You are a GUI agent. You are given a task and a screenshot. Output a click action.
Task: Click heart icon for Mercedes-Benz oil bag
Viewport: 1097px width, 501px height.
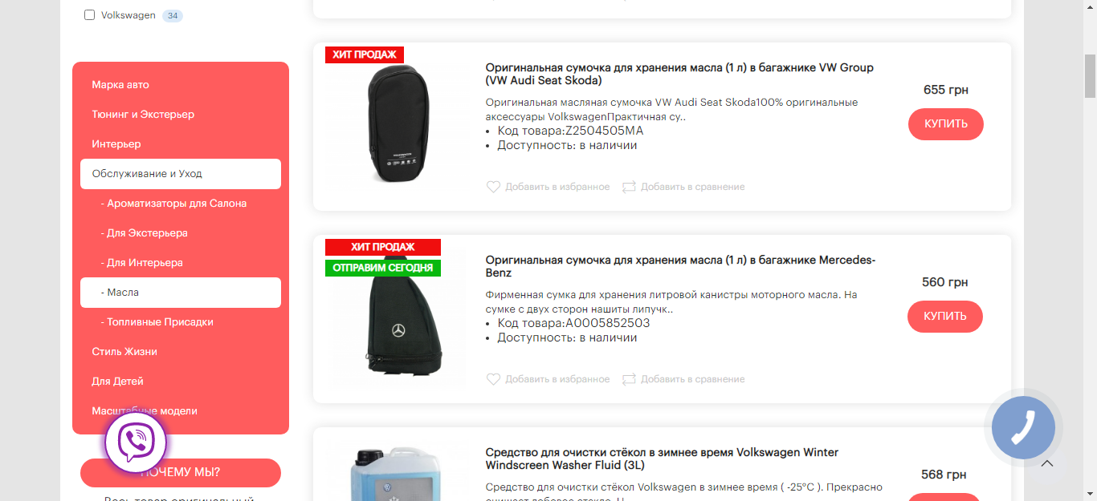[x=493, y=379]
